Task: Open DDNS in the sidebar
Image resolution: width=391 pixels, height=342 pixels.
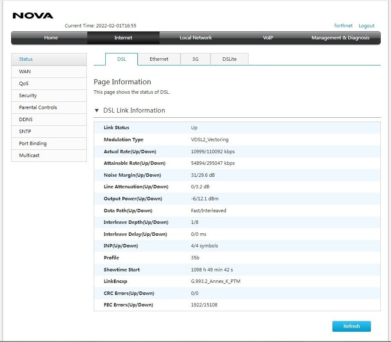Action: tap(49, 119)
